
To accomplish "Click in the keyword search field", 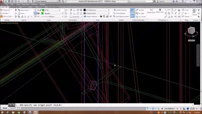I will coord(141,1).
